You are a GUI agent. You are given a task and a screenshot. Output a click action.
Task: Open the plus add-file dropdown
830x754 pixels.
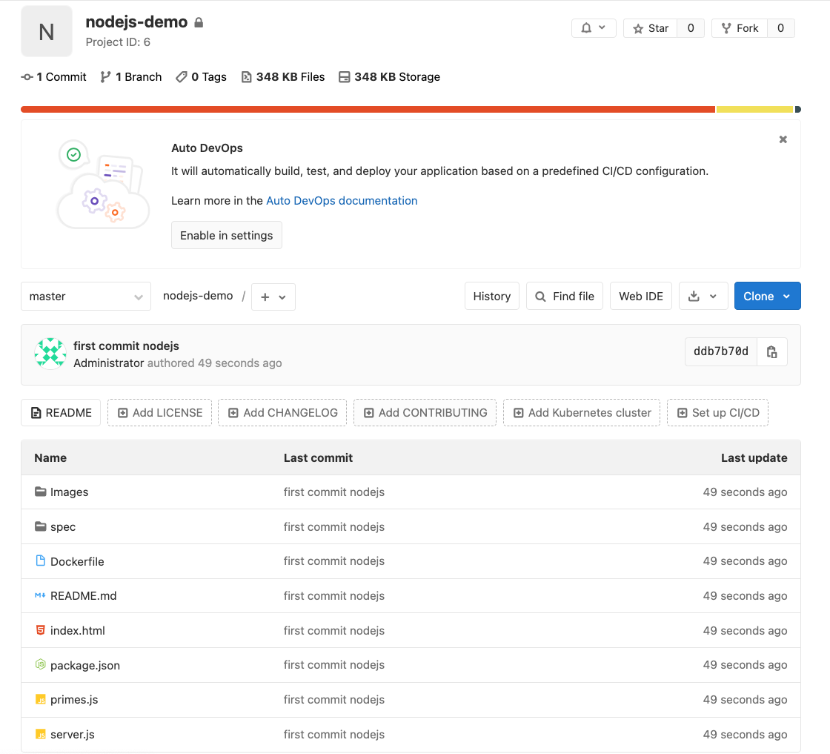click(273, 297)
